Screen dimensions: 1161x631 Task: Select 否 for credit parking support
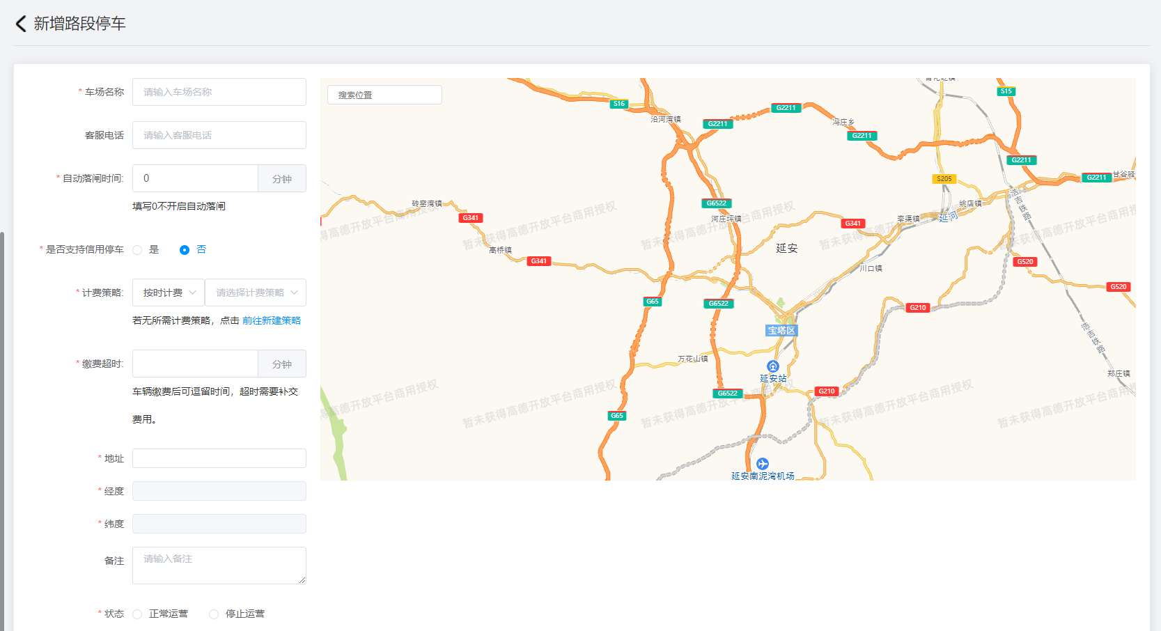point(185,250)
